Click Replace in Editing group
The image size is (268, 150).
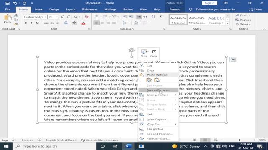(243, 20)
